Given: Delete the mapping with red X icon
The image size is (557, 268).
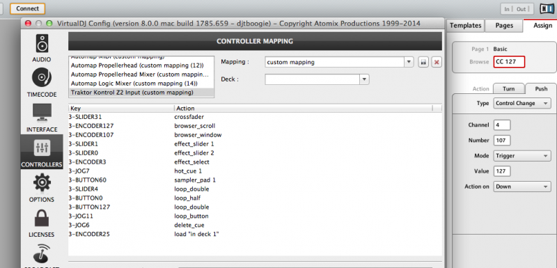Looking at the screenshot, I should point(437,62).
